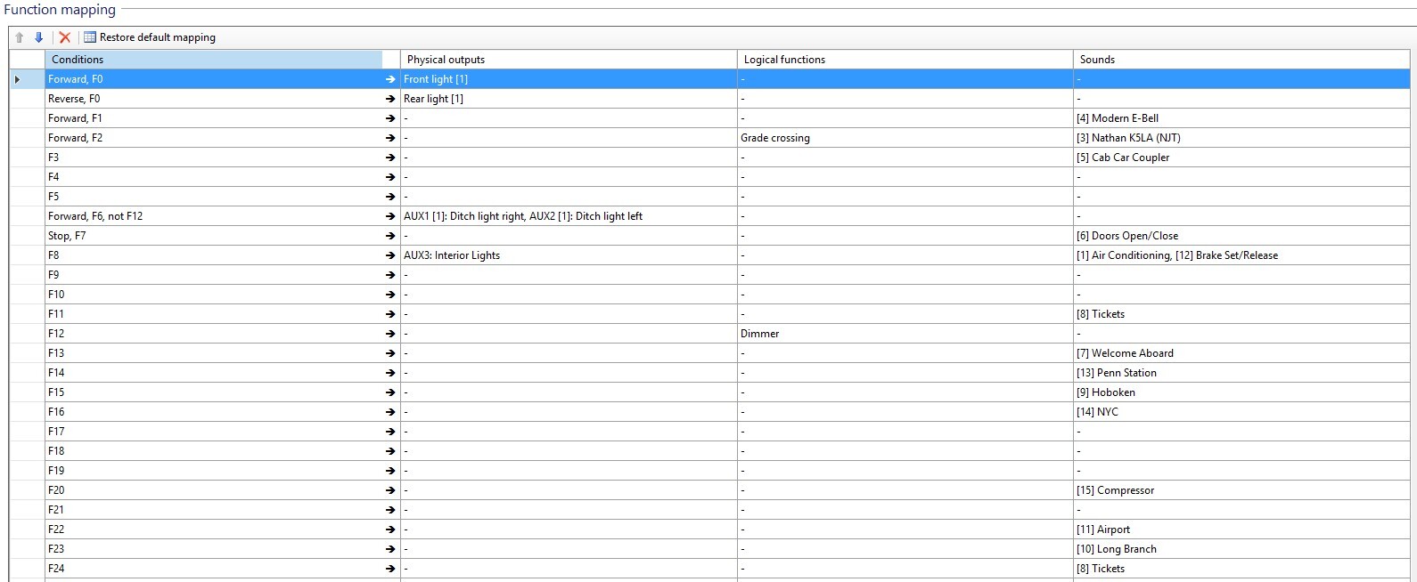Click the [15] Compressor sound cell
Screen dimensions: 1417x582
click(1241, 490)
